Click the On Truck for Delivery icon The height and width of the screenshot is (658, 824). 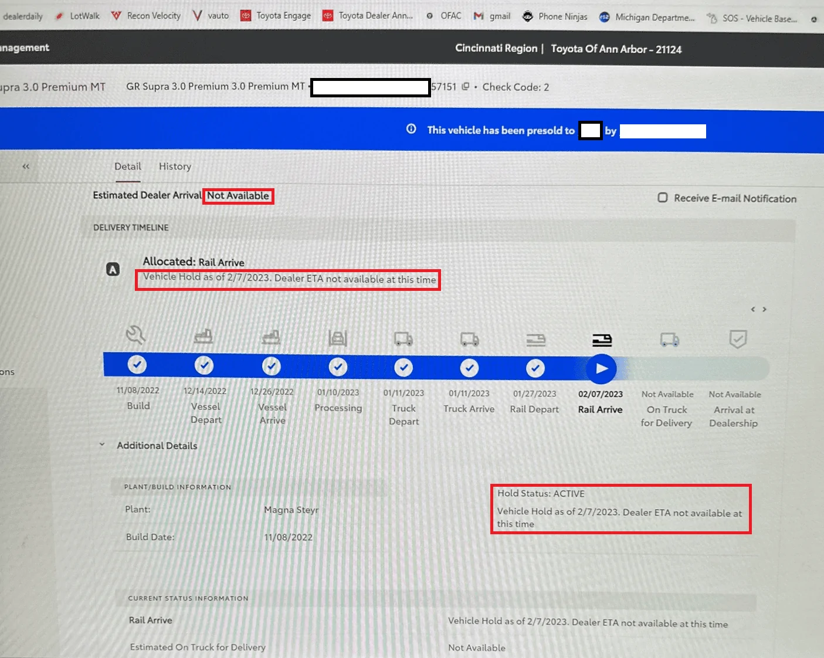point(670,340)
